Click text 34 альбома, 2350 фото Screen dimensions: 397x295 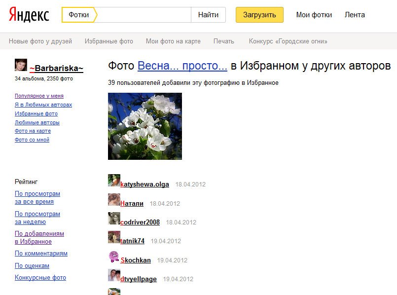(x=44, y=78)
